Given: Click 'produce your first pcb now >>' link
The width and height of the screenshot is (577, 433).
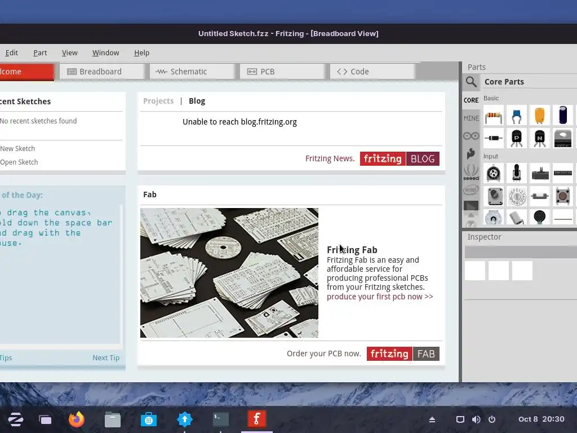Looking at the screenshot, I should coord(380,297).
